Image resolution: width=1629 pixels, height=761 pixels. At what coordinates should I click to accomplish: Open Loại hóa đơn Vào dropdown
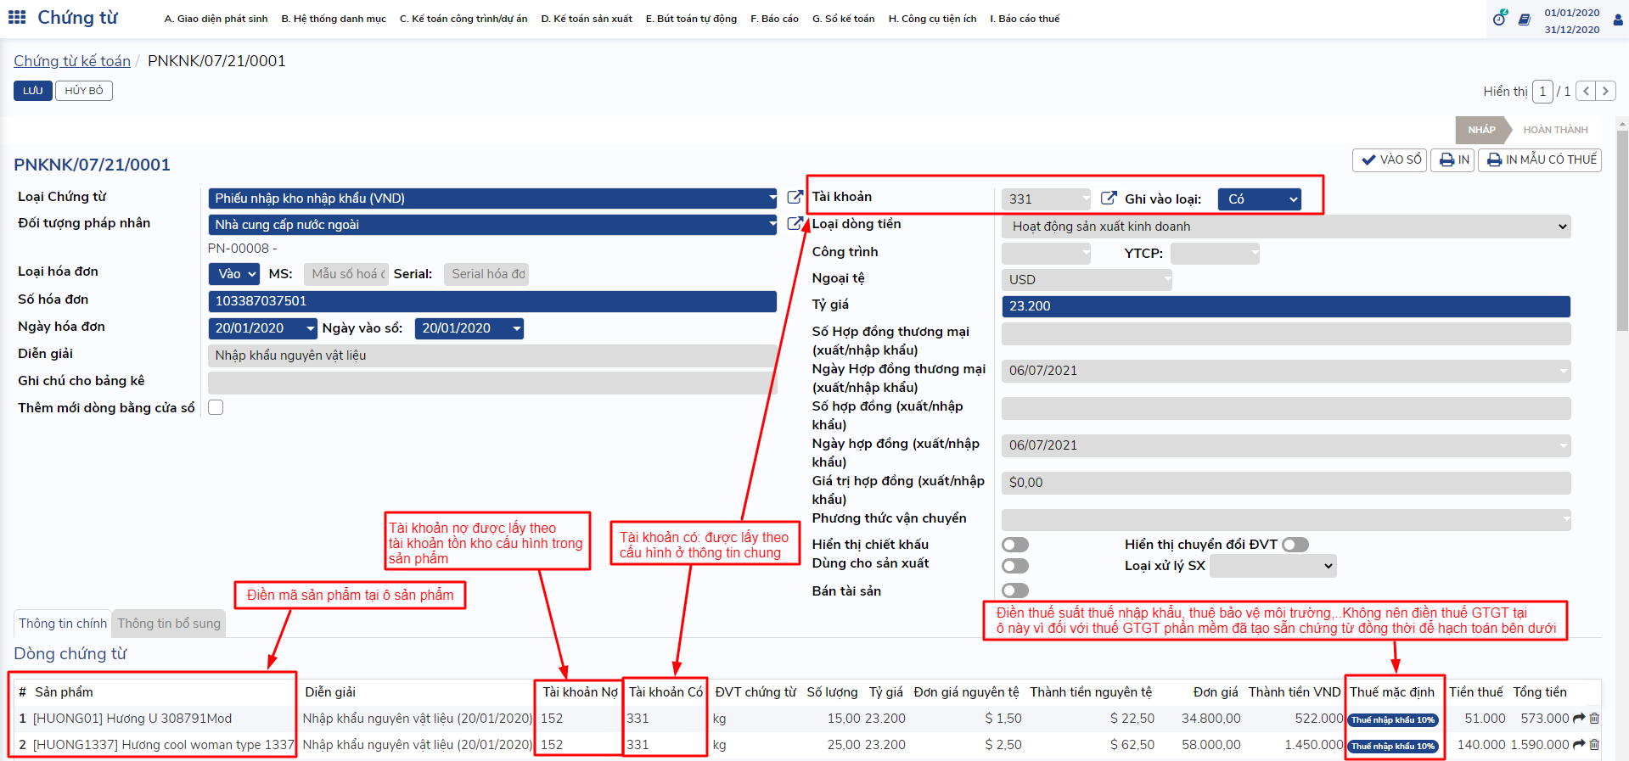pos(234,274)
